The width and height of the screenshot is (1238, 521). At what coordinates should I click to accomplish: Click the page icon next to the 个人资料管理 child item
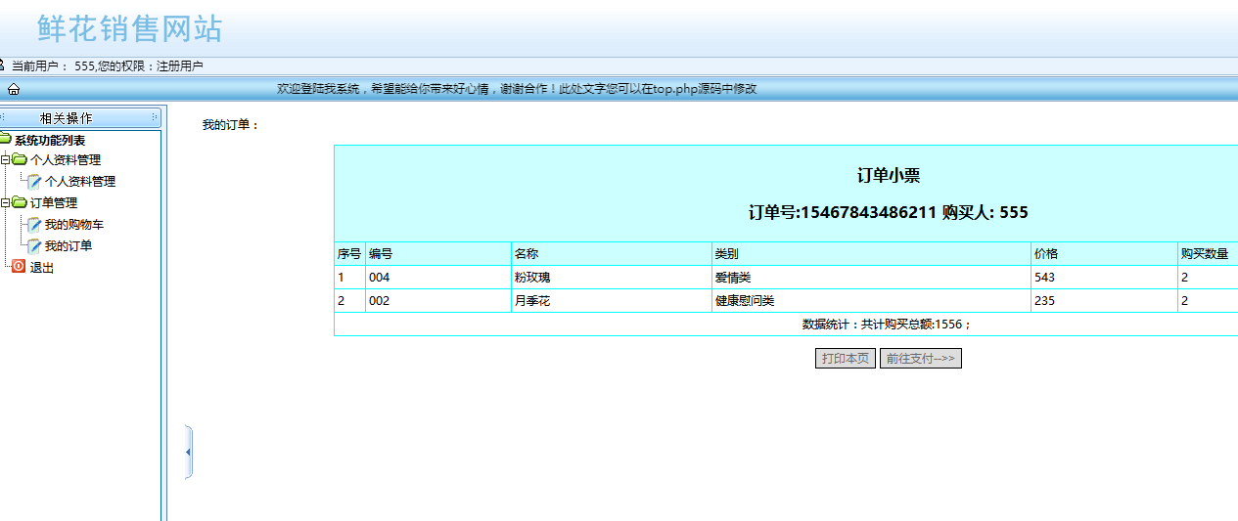[34, 181]
